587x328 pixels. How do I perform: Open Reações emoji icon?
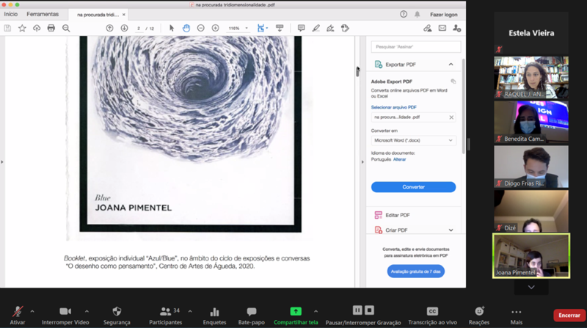479,311
